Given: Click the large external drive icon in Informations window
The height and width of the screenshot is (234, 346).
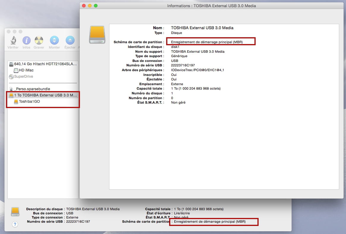Looking at the screenshot, I should pyautogui.click(x=97, y=35).
